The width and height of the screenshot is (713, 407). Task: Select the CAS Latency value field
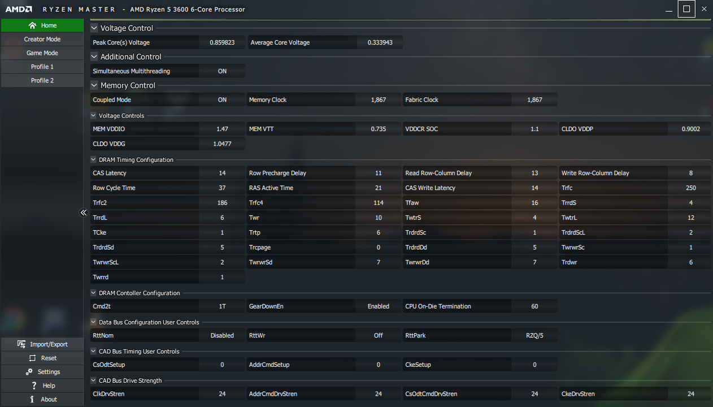(x=222, y=173)
